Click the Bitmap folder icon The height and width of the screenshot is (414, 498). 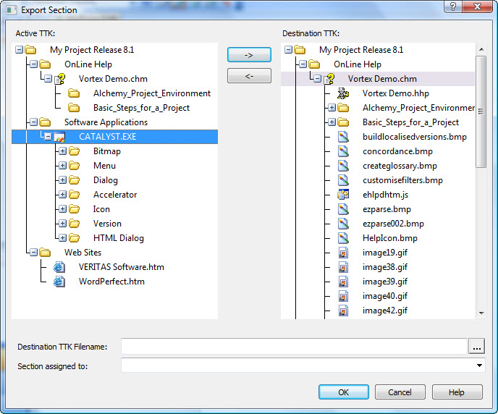(x=74, y=151)
